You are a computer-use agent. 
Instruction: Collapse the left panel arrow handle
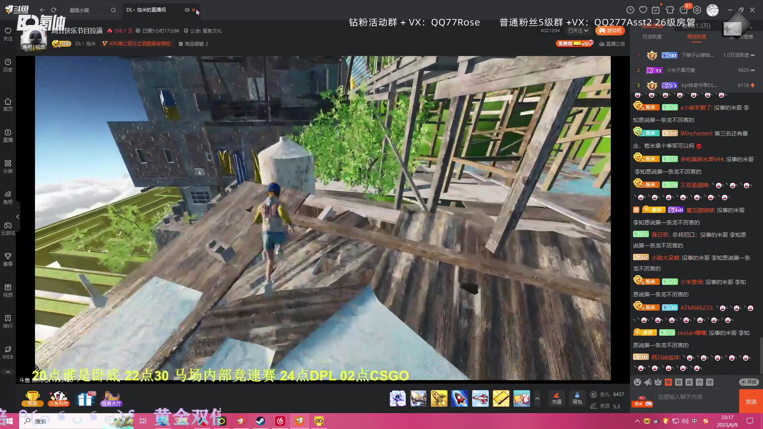click(17, 216)
